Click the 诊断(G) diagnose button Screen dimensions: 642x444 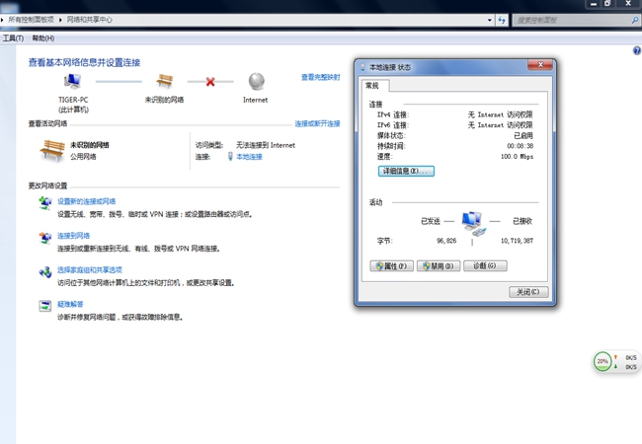click(x=485, y=266)
